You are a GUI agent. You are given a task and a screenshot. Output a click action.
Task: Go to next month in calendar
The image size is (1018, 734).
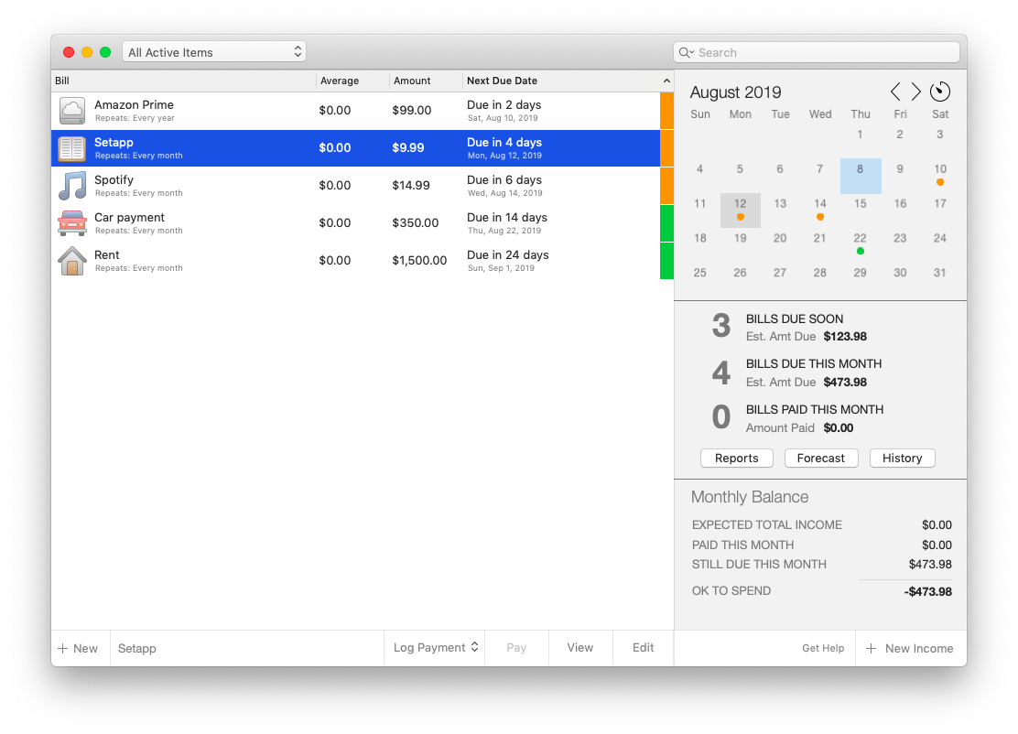point(915,92)
